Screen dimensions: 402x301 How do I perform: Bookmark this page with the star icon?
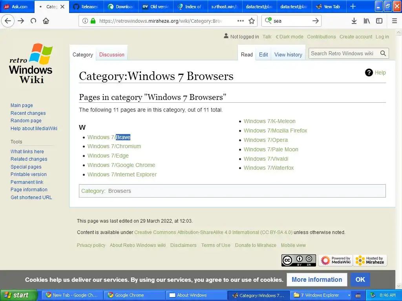click(252, 21)
